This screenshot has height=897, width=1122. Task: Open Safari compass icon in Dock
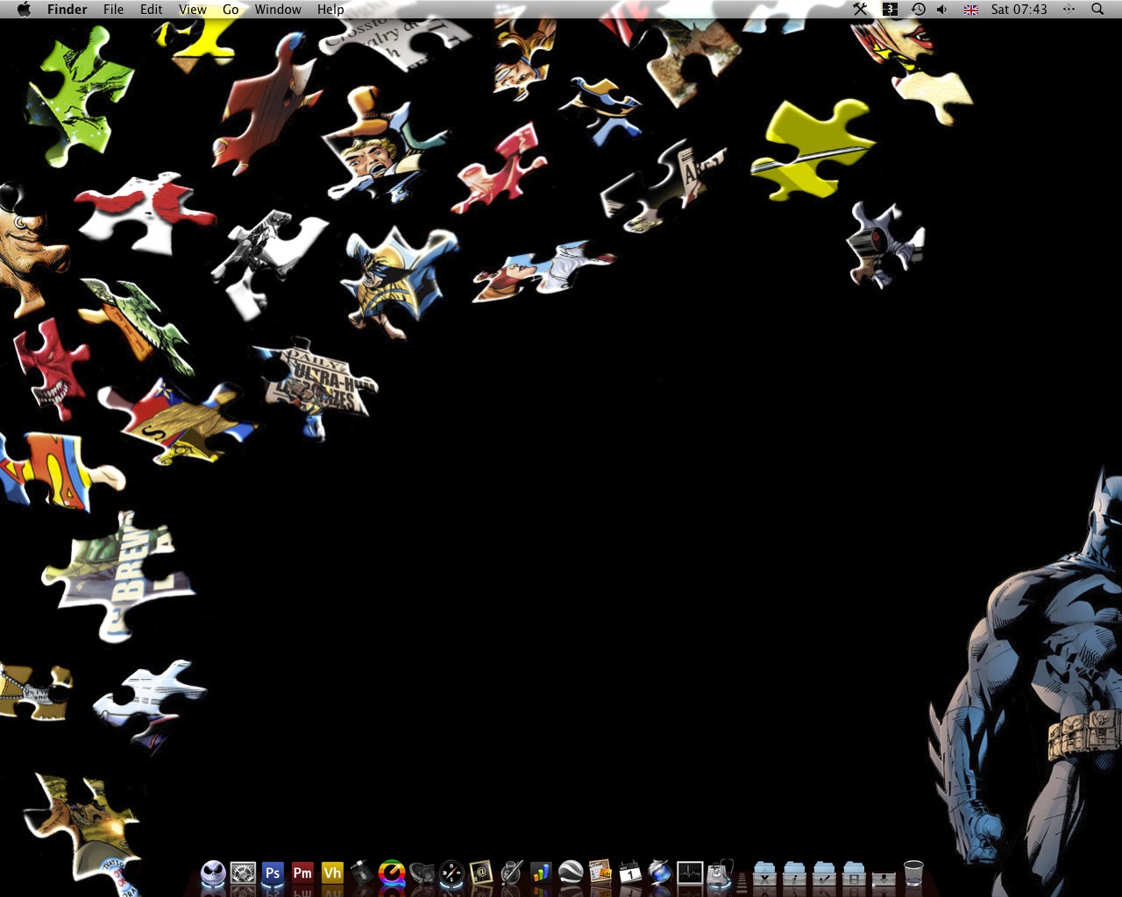(x=451, y=872)
